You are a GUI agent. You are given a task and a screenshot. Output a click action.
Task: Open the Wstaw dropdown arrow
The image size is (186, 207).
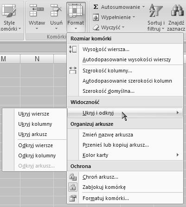pyautogui.click(x=37, y=29)
